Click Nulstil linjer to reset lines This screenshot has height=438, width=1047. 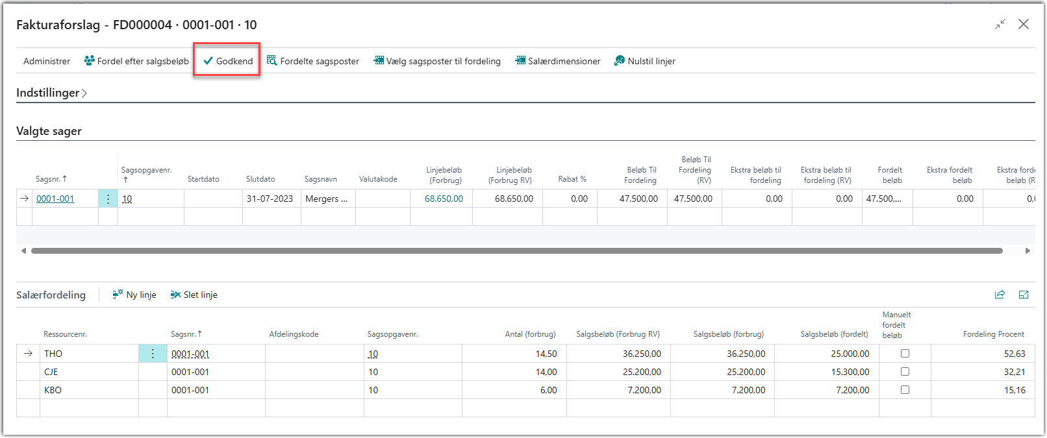coord(645,61)
